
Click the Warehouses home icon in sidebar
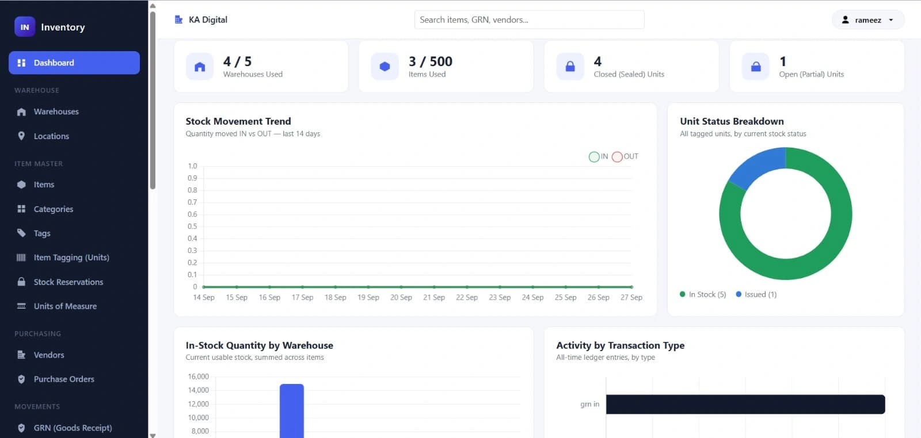coord(21,112)
